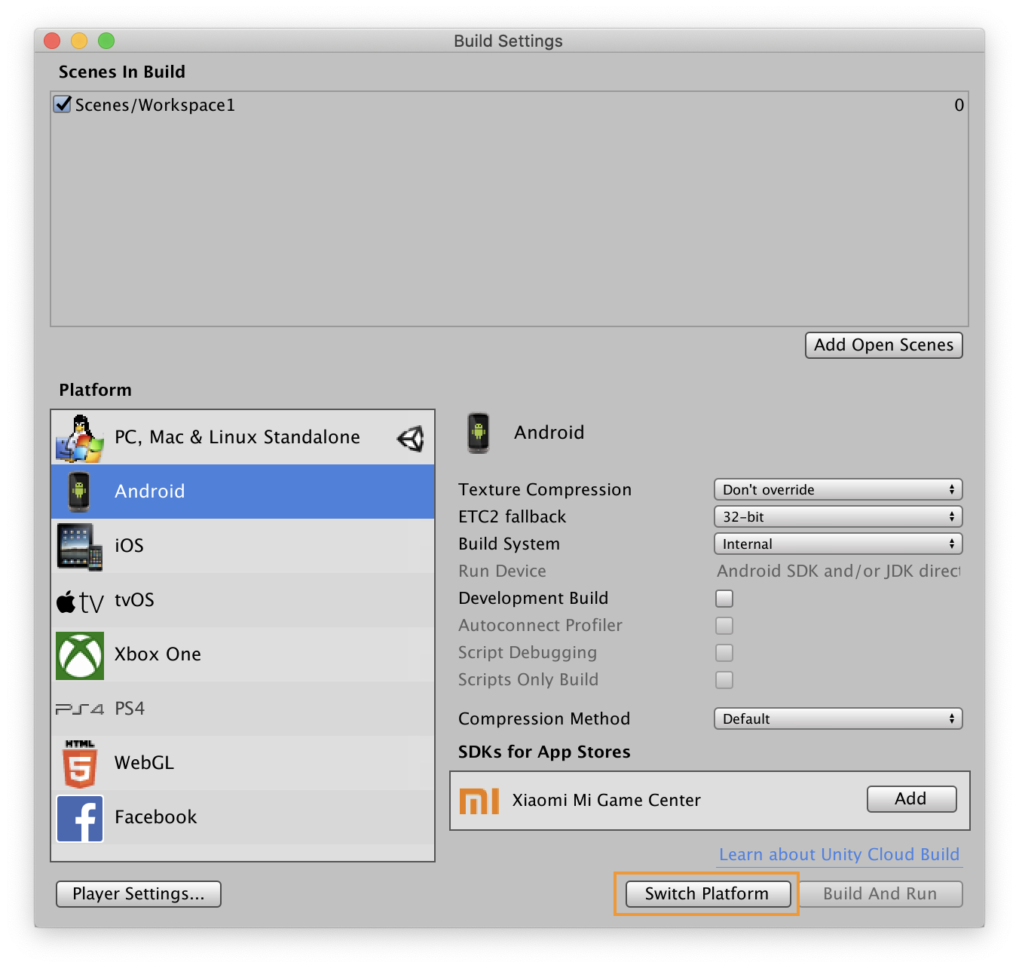Open Player Settings

[x=139, y=894]
